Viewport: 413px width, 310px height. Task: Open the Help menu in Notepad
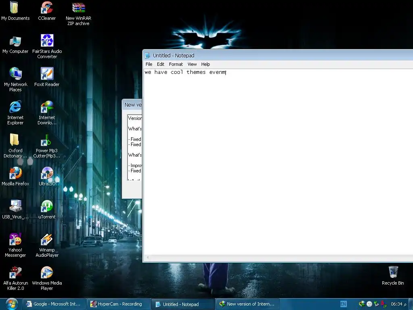point(205,64)
